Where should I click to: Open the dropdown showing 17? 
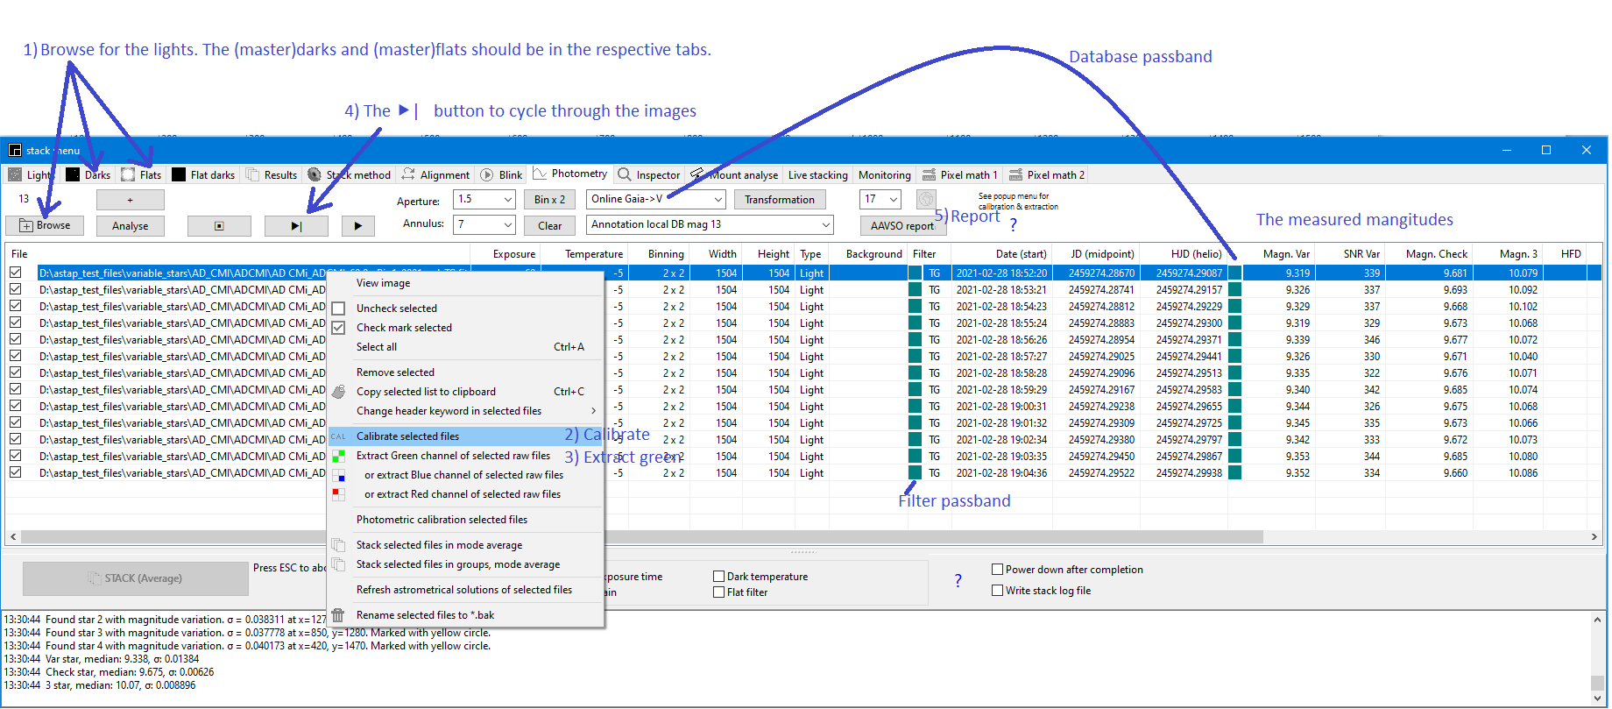(x=893, y=200)
